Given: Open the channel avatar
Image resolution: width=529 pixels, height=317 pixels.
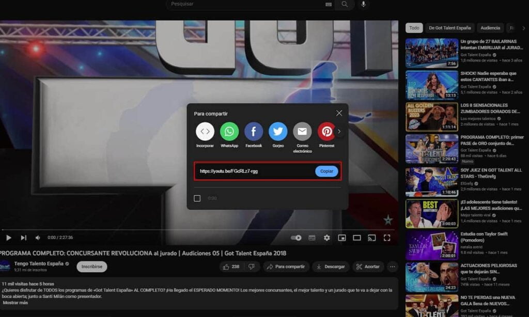Looking at the screenshot, I should tap(5, 266).
